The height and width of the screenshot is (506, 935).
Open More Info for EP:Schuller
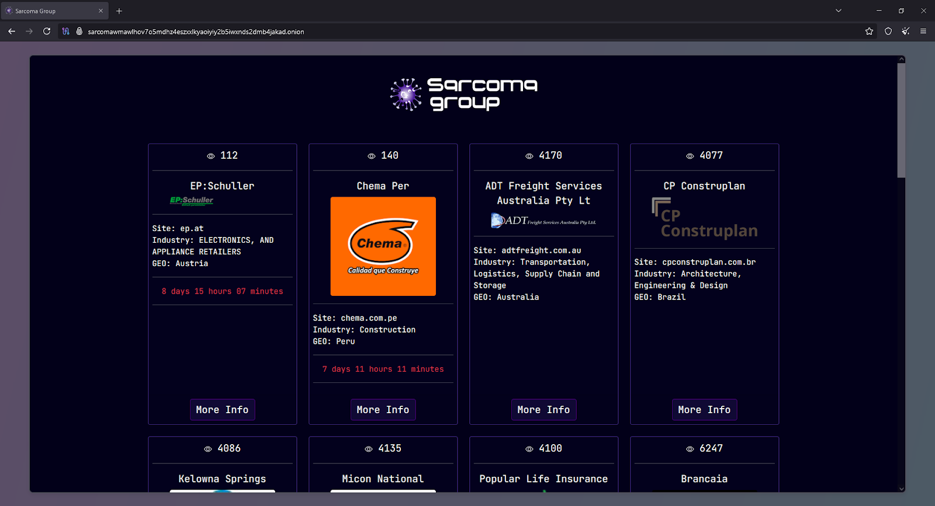(222, 410)
